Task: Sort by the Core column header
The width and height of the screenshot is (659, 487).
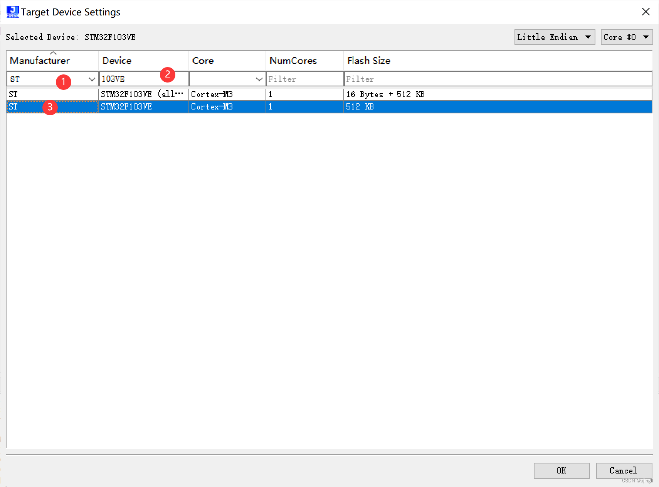Action: 227,61
